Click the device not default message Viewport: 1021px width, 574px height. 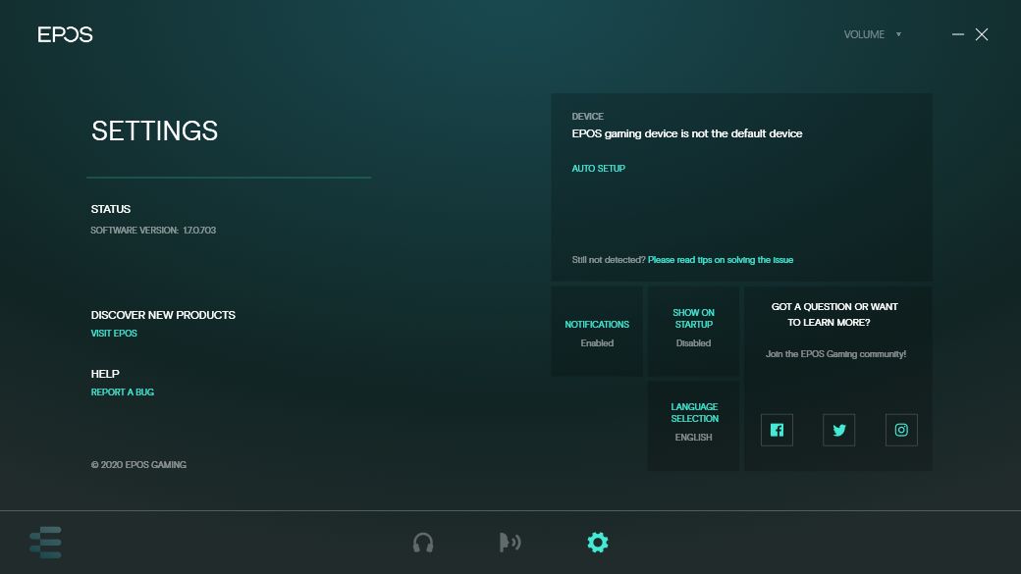point(687,133)
